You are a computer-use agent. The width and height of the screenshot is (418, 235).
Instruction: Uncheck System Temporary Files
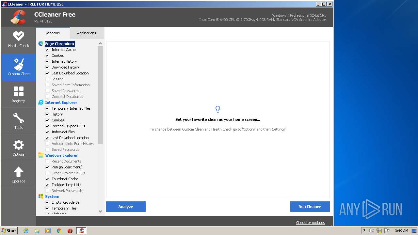click(47, 208)
